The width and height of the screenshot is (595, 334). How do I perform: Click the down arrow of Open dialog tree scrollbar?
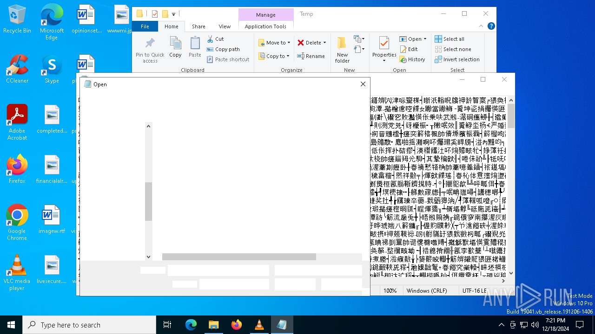[149, 257]
